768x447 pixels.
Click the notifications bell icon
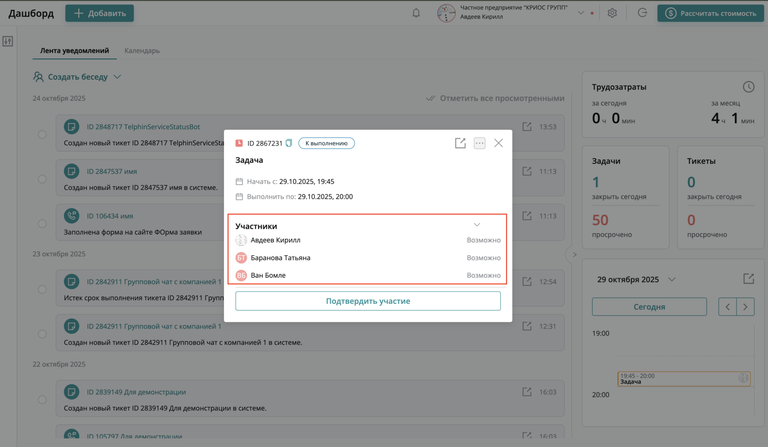click(416, 13)
